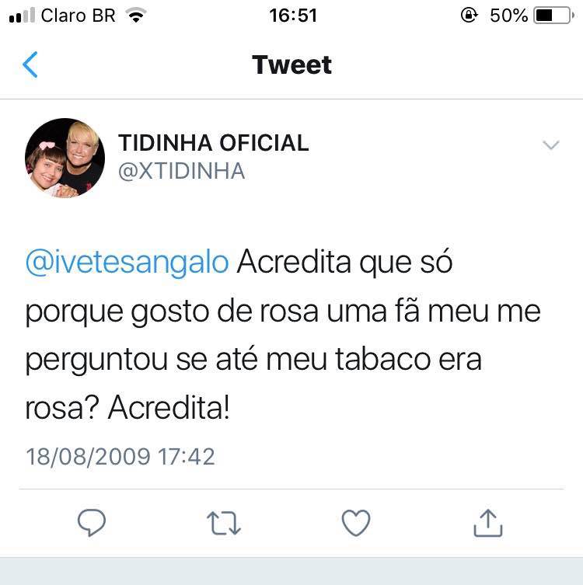Tap the Wi-Fi status icon

pos(137,16)
